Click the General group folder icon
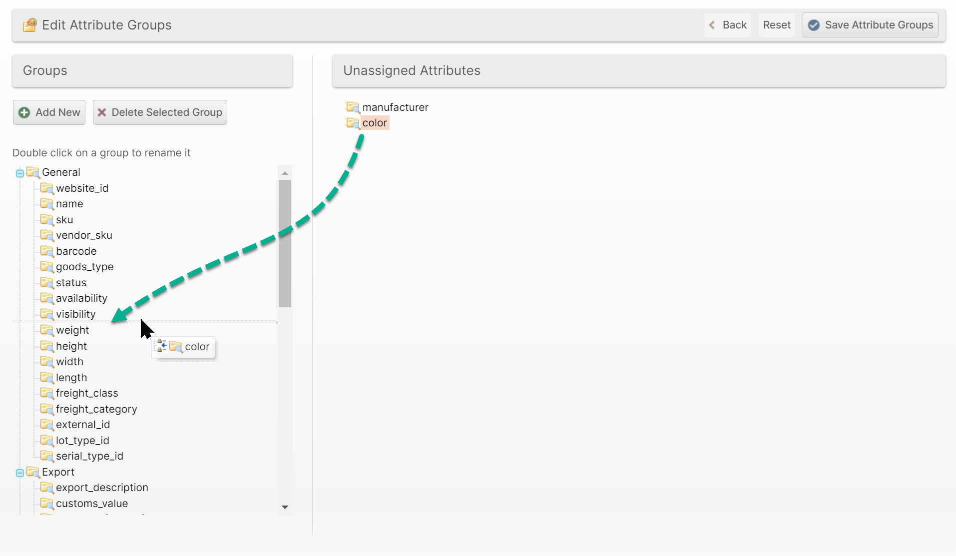The width and height of the screenshot is (956, 556). point(33,172)
